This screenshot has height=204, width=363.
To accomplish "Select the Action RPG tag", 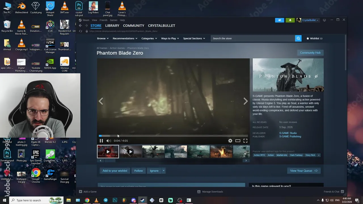I will (259, 155).
